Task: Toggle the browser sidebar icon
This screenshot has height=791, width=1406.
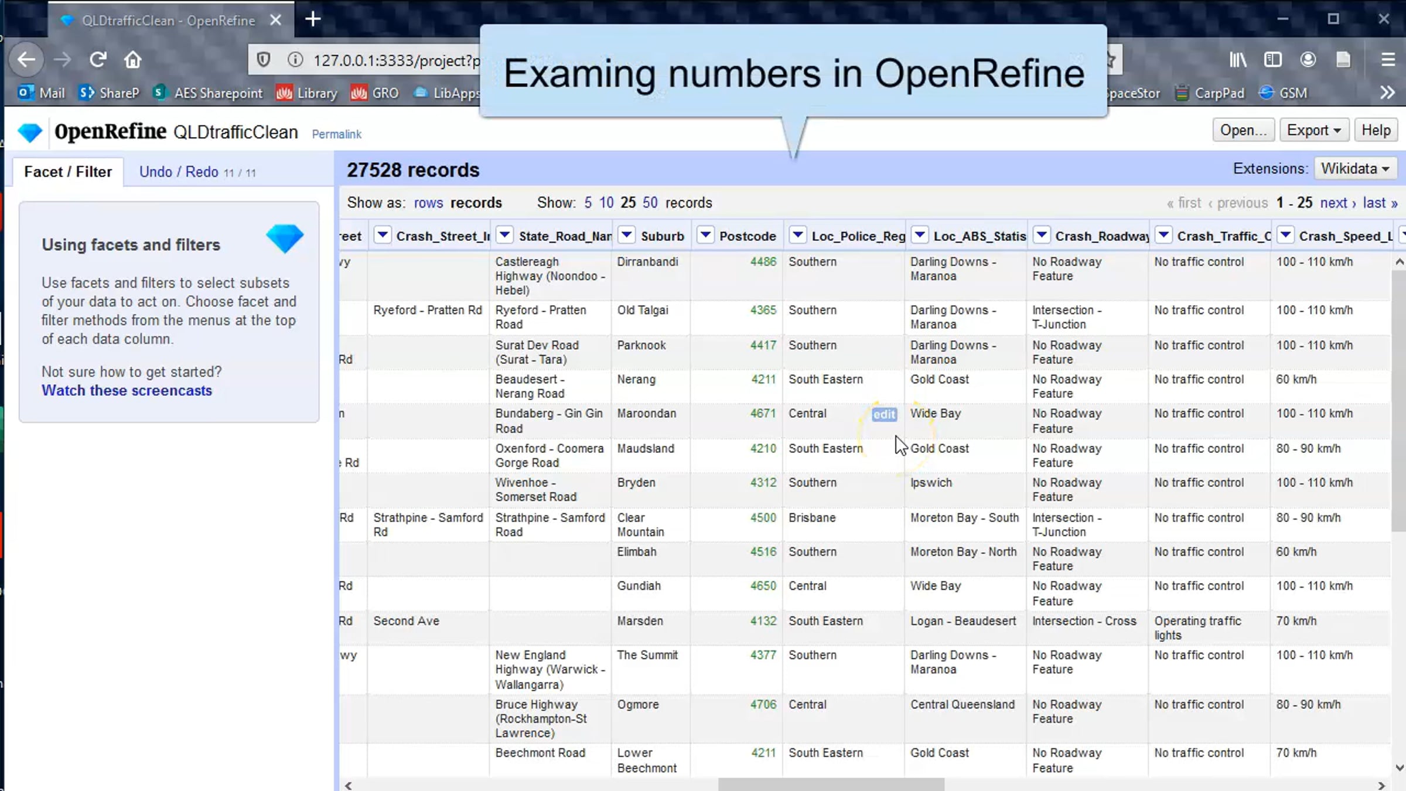Action: pos(1273,59)
